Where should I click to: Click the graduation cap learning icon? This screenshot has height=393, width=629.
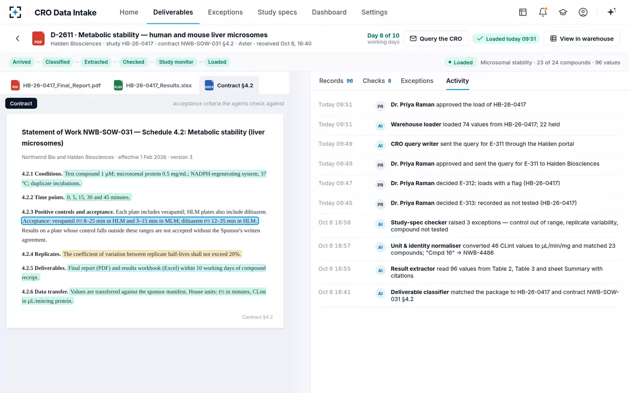[x=563, y=12]
